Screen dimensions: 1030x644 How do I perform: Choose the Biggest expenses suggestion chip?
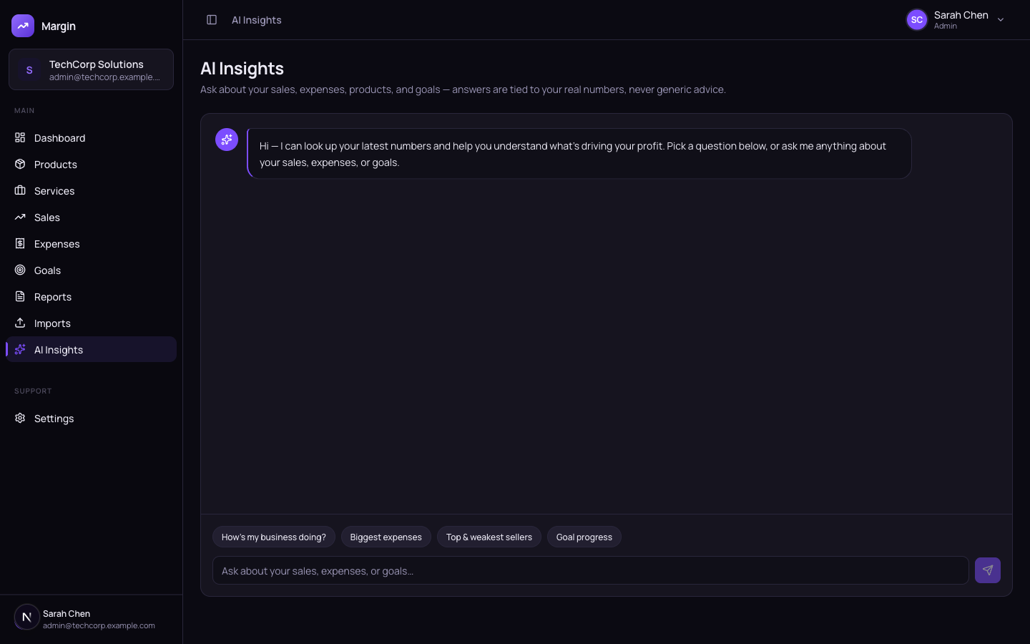(386, 537)
